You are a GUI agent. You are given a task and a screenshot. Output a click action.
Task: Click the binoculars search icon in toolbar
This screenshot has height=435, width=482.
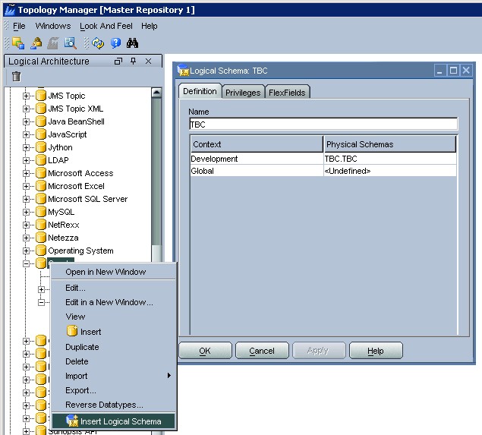(132, 43)
